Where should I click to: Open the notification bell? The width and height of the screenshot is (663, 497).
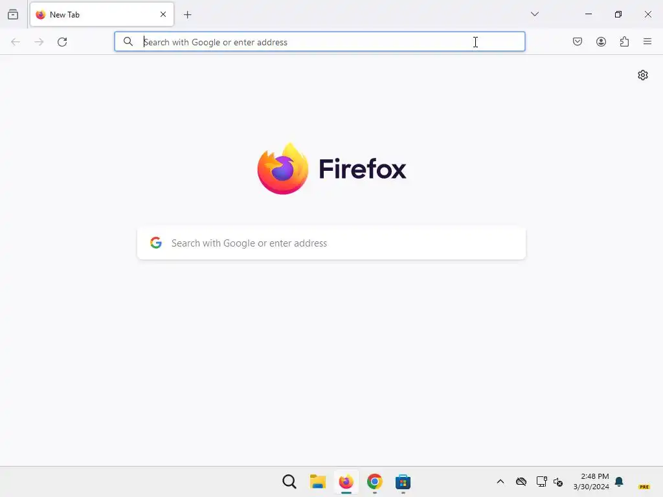click(619, 481)
